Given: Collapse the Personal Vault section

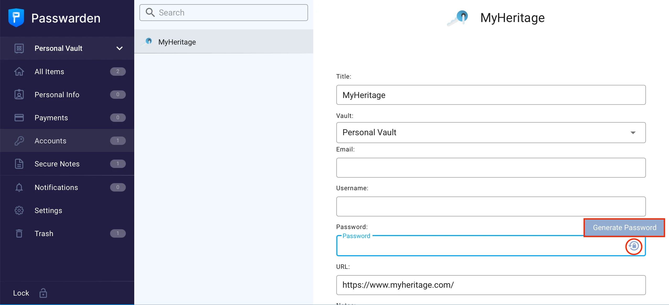Looking at the screenshot, I should [x=120, y=48].
